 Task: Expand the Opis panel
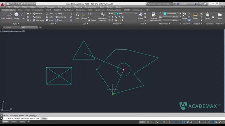(85, 24)
